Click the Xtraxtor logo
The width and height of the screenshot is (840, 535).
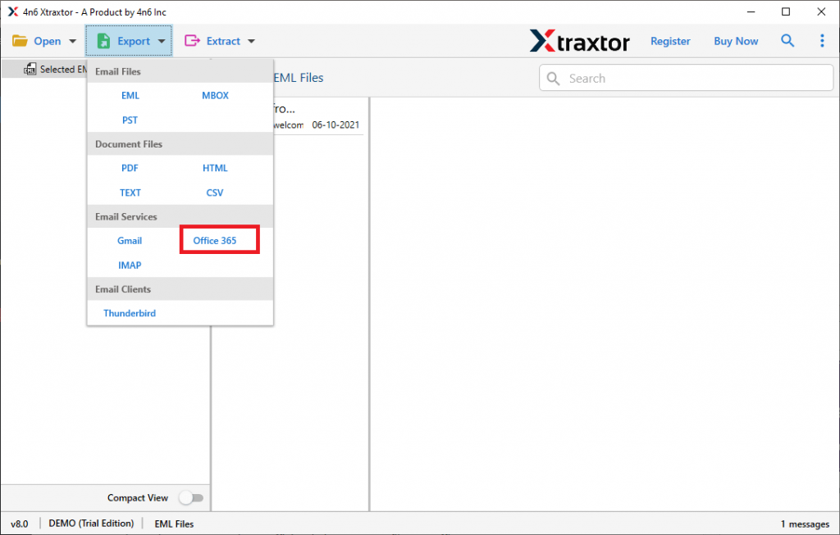tap(580, 40)
